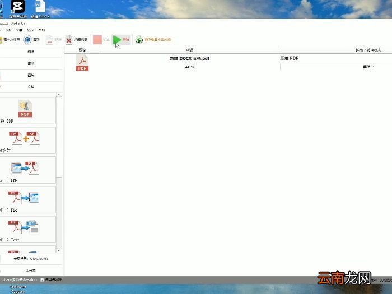This screenshot has width=392, height=294.
Task: Click scroll-down arrow of the tool list
Action: (x=59, y=250)
